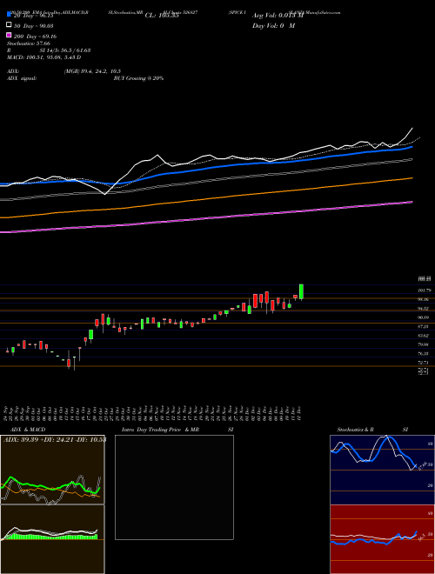
Task: Click the RSI 14/5 values line
Action: [49, 50]
